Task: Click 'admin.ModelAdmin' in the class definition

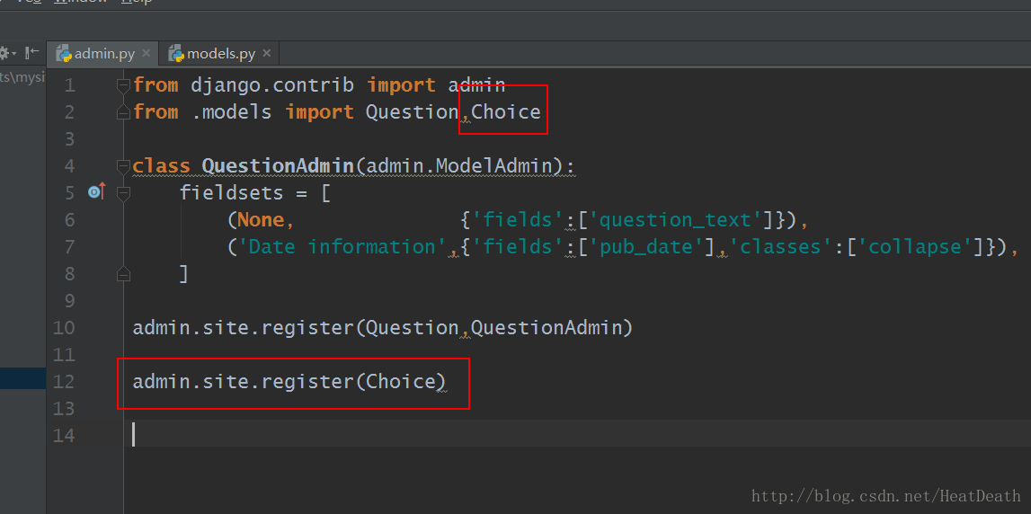Action: [459, 166]
